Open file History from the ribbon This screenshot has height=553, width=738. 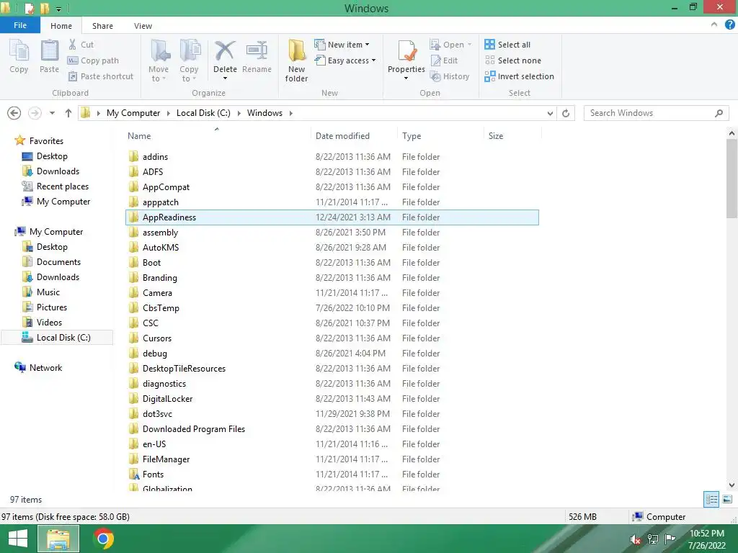pos(450,76)
